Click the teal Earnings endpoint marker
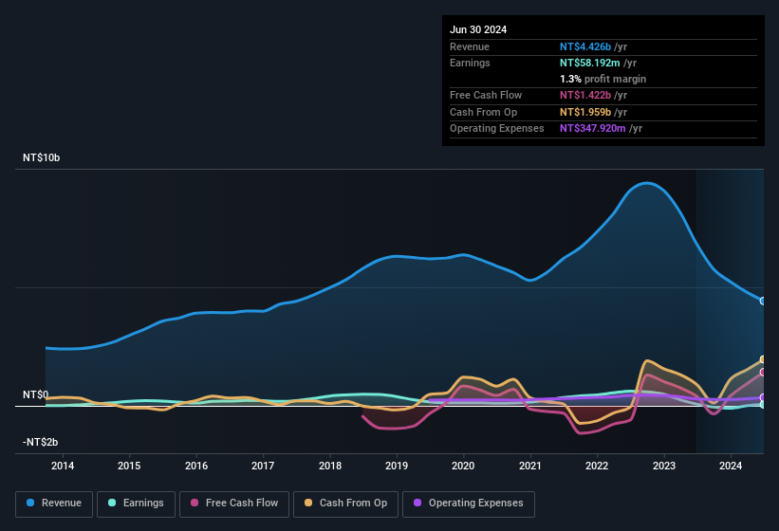The height and width of the screenshot is (531, 779). [763, 405]
